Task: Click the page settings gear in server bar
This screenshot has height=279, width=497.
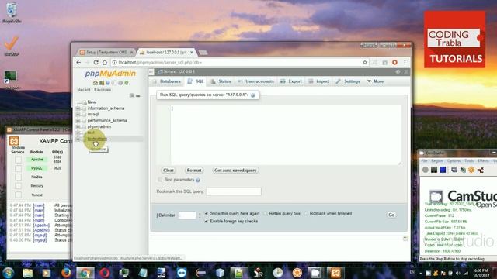Action: [x=398, y=72]
